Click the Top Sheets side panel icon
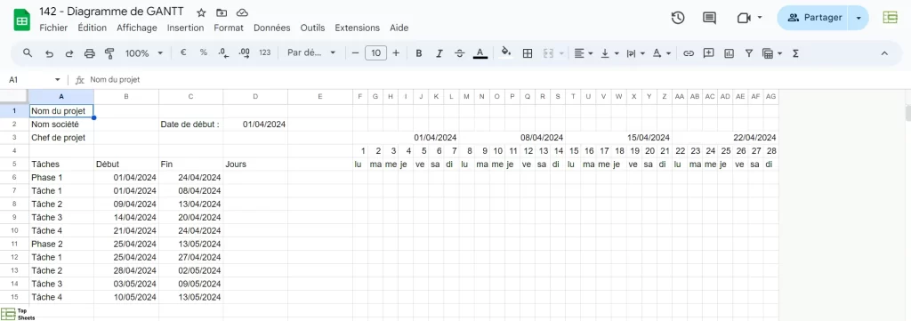The image size is (911, 321). pyautogui.click(x=890, y=18)
